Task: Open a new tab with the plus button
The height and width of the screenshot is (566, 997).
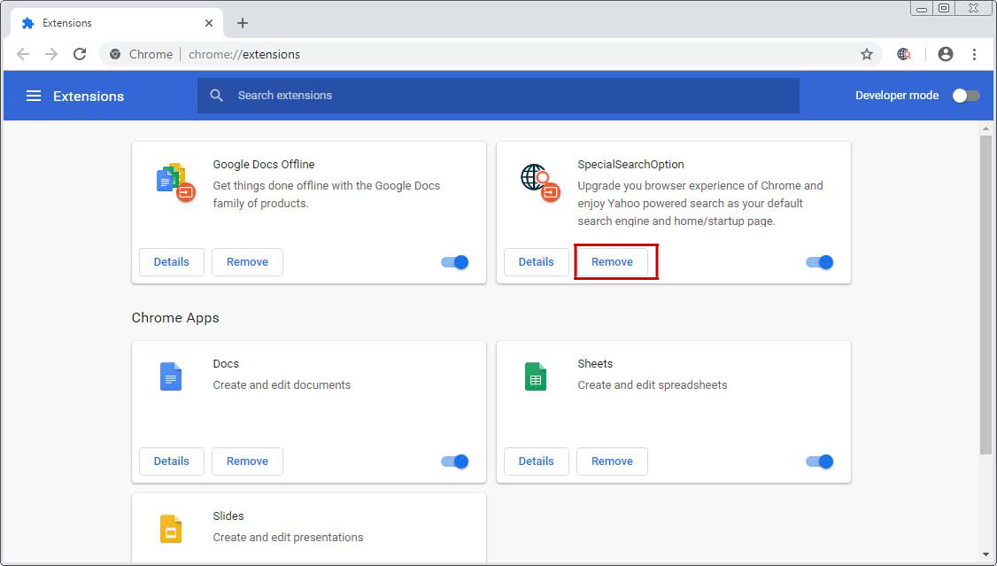Action: coord(243,23)
